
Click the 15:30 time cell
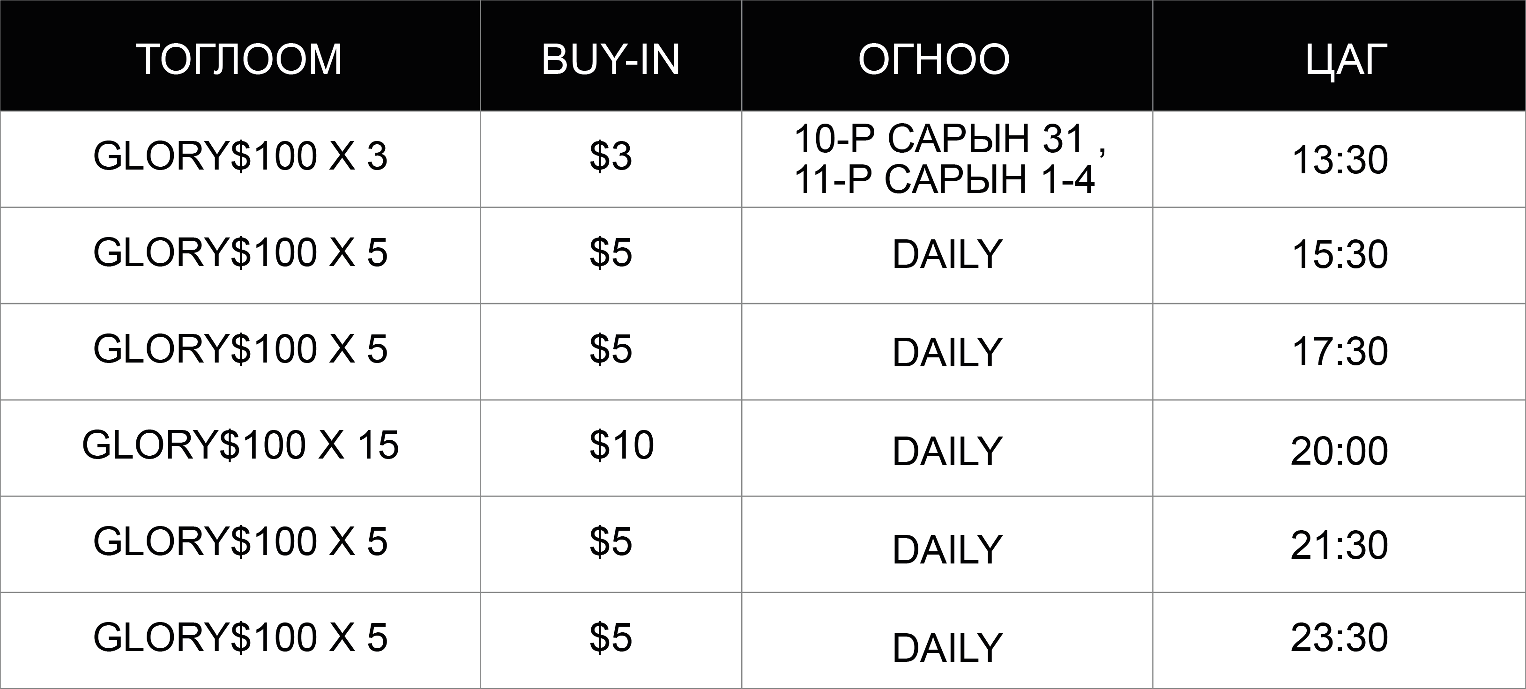point(1339,255)
